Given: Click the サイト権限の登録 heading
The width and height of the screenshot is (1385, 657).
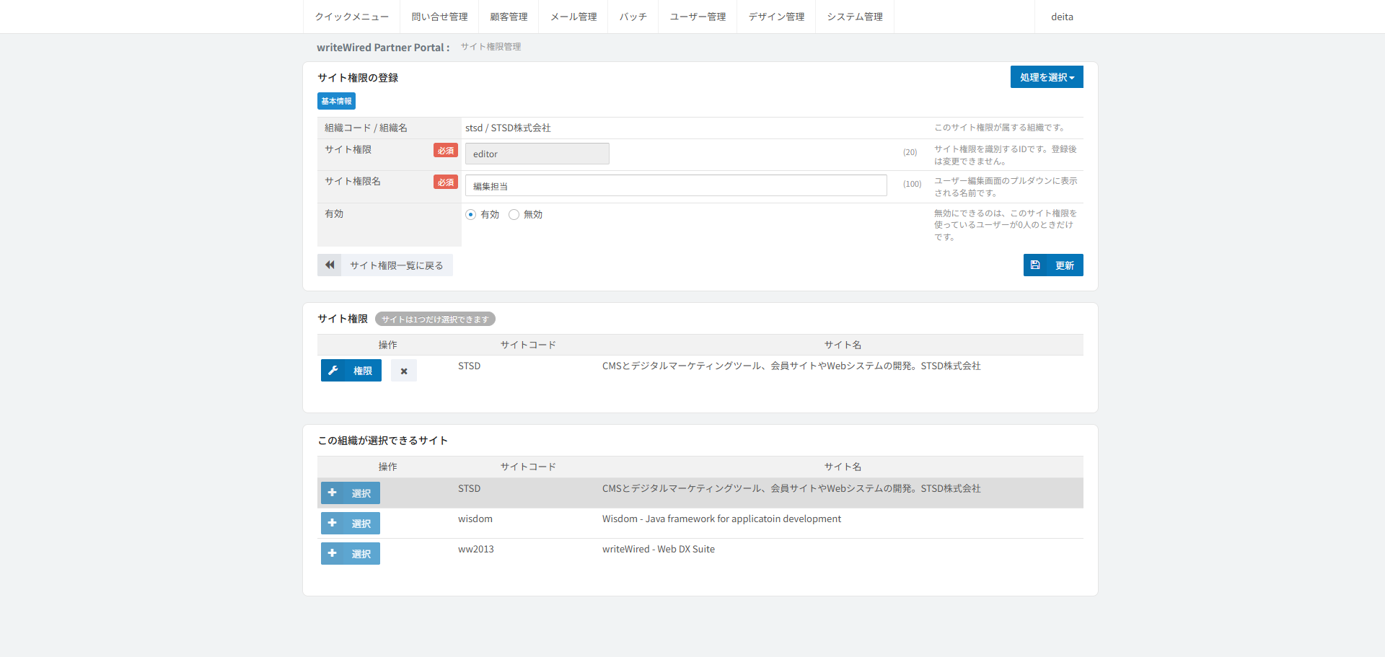Looking at the screenshot, I should pos(358,77).
